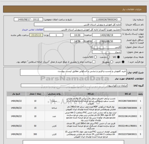Click the جزئیات اطلاعات نیاز header title
Viewport: 149px width, 144px height.
(x=132, y=9)
